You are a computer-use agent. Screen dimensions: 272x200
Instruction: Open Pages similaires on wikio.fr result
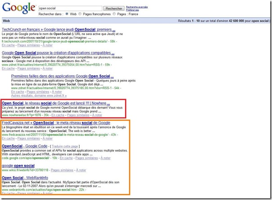(62, 170)
